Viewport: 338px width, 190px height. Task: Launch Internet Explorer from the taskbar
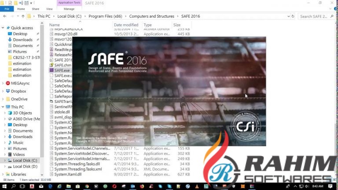(x=59, y=186)
